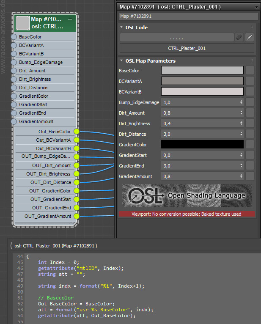
Task: Click the Map #7102891 name field
Action: point(188,16)
